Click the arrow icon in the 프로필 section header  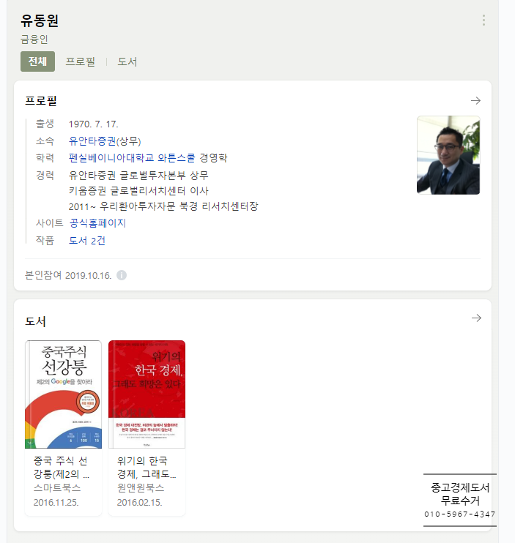tap(475, 100)
